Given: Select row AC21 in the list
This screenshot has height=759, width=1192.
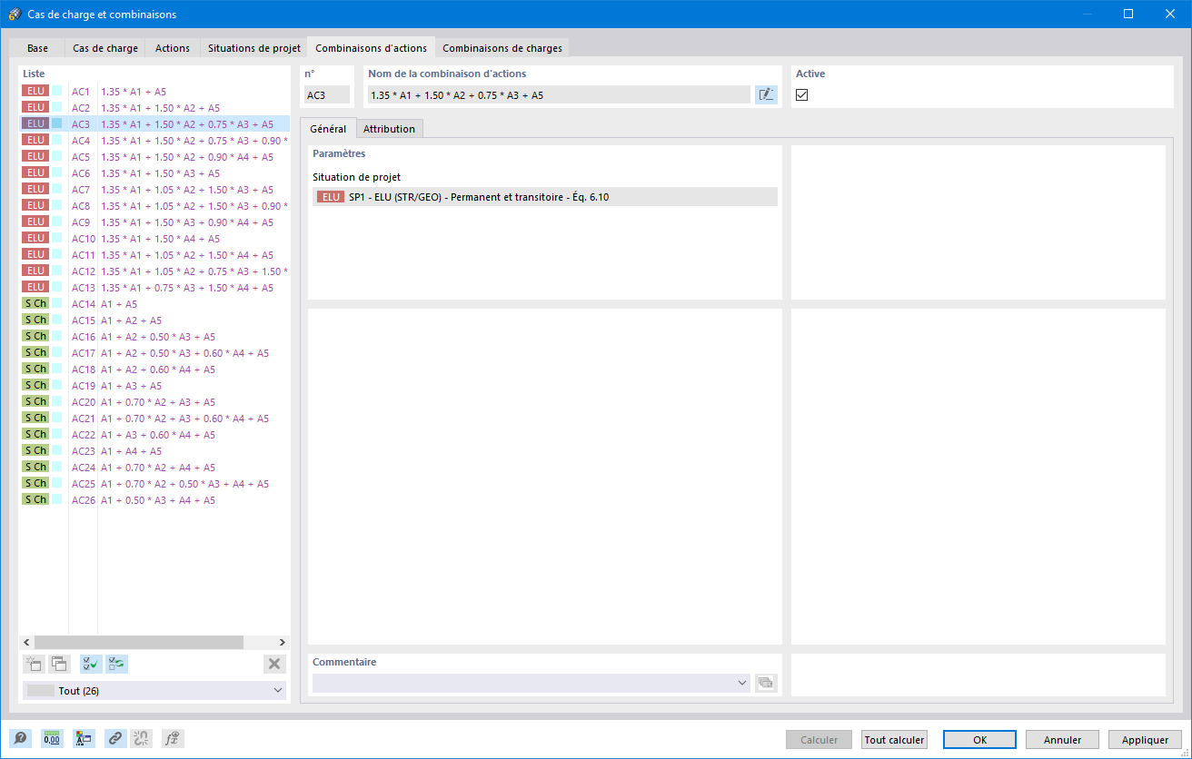Looking at the screenshot, I should pyautogui.click(x=154, y=418).
